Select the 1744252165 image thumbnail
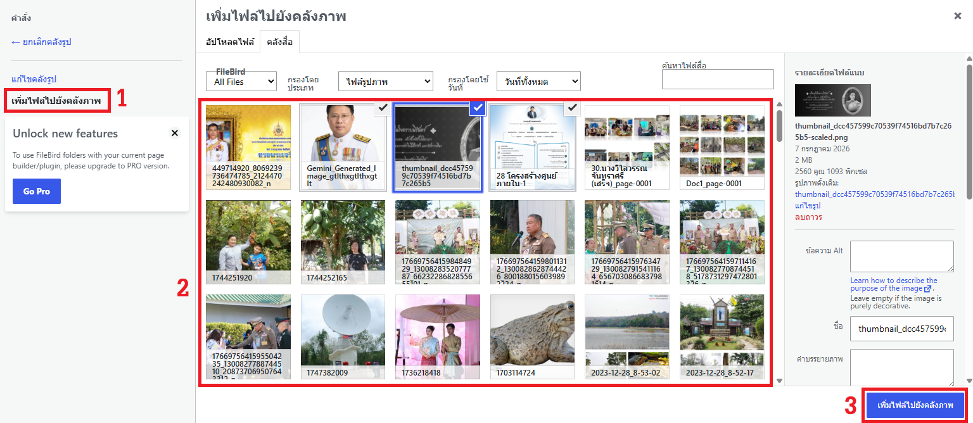973x423 pixels. coord(343,242)
